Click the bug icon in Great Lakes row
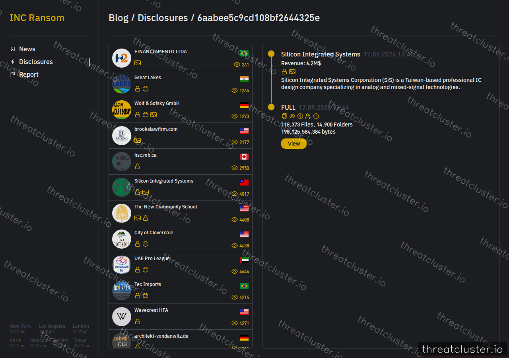The image size is (509, 358). [146, 89]
